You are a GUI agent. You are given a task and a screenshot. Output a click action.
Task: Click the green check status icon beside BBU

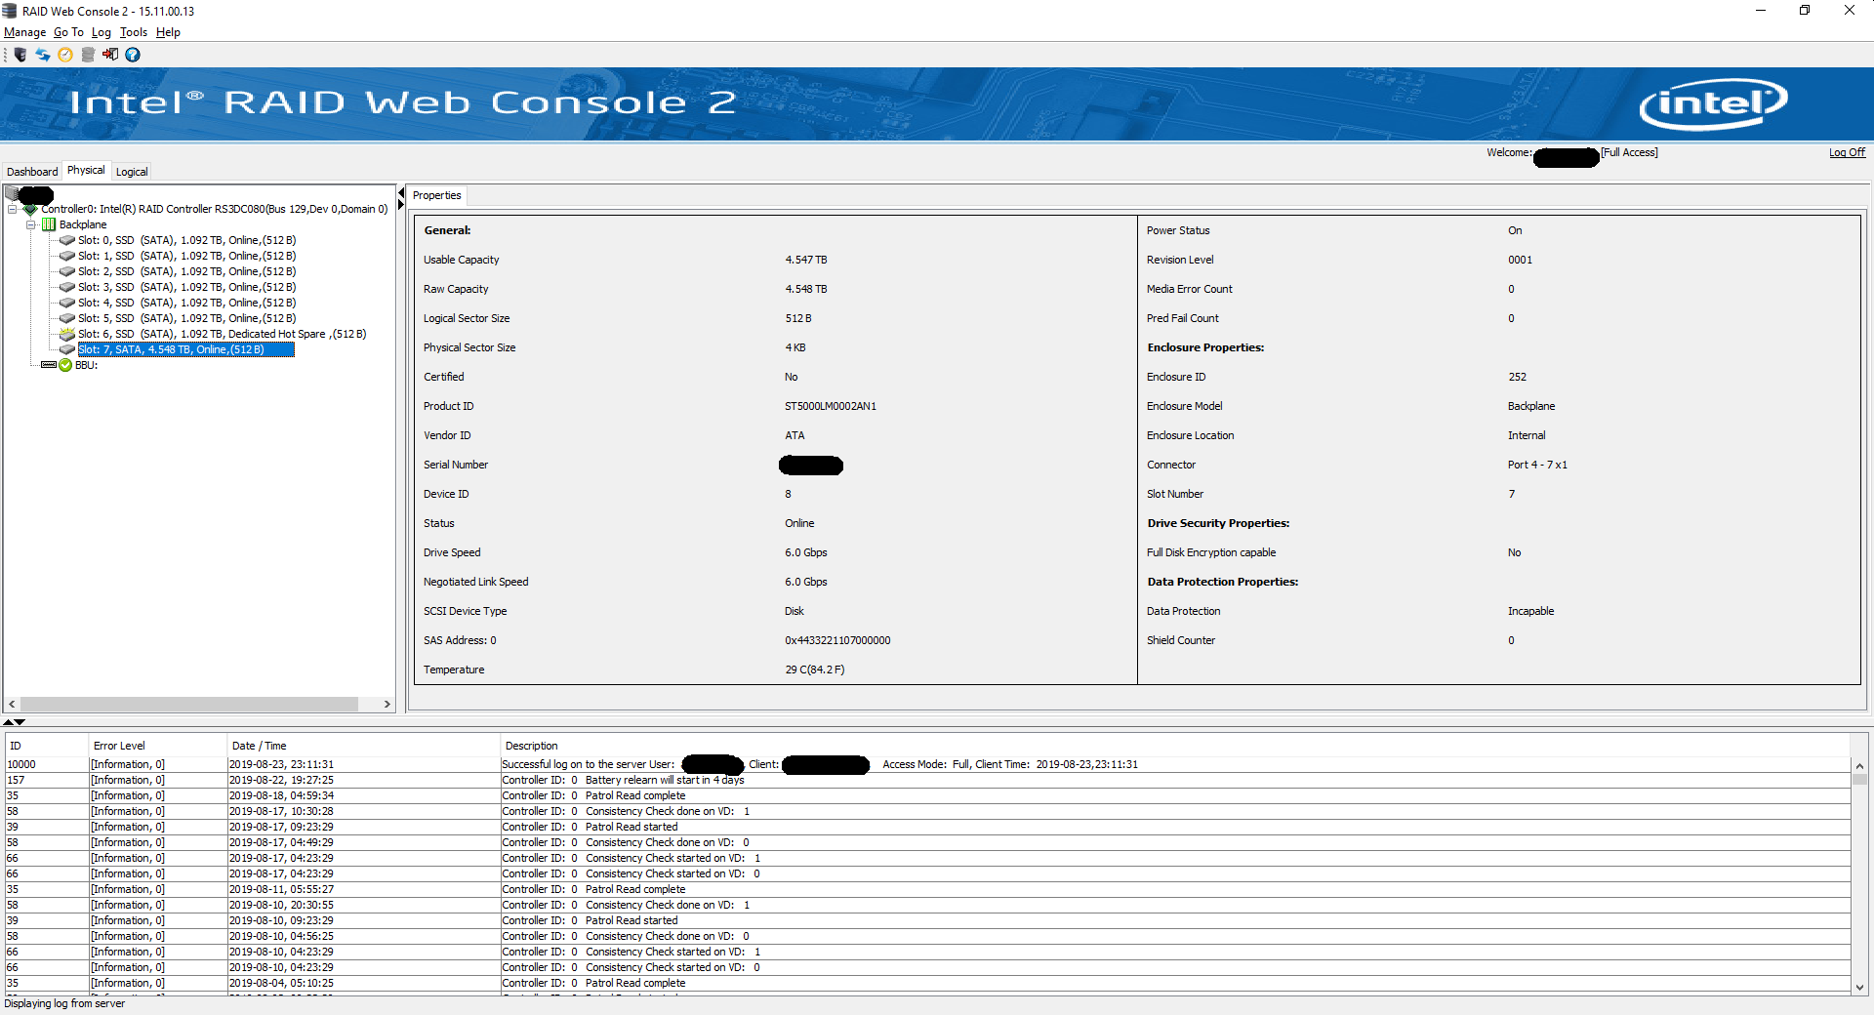click(x=65, y=365)
